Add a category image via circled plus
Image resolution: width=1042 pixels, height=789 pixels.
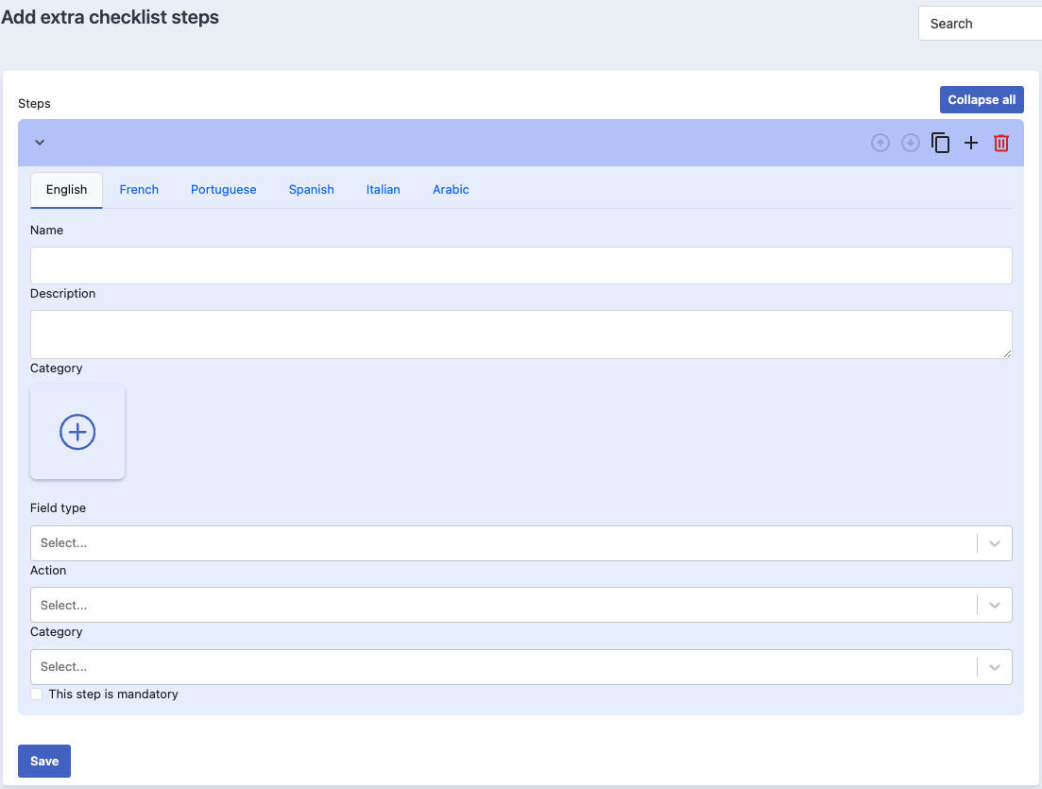coord(77,432)
